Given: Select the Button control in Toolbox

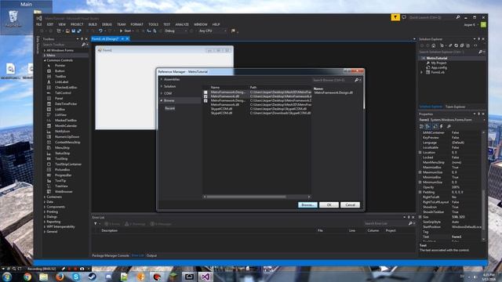Looking at the screenshot, I should (x=60, y=71).
